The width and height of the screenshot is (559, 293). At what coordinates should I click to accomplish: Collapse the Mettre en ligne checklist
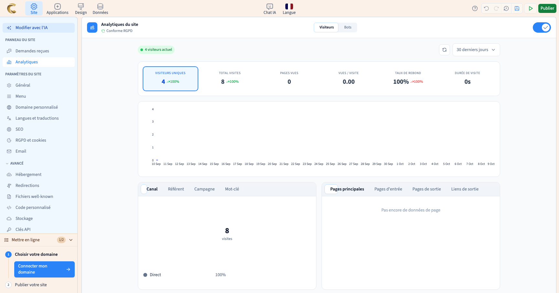coord(71,240)
